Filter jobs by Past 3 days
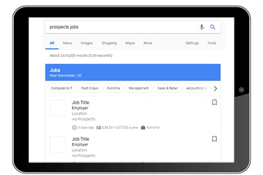The image size is (263, 175). pyautogui.click(x=89, y=88)
